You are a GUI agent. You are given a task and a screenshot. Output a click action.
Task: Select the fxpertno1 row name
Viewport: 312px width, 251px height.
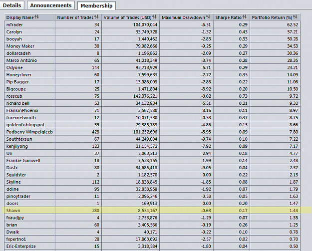[x=16, y=239]
